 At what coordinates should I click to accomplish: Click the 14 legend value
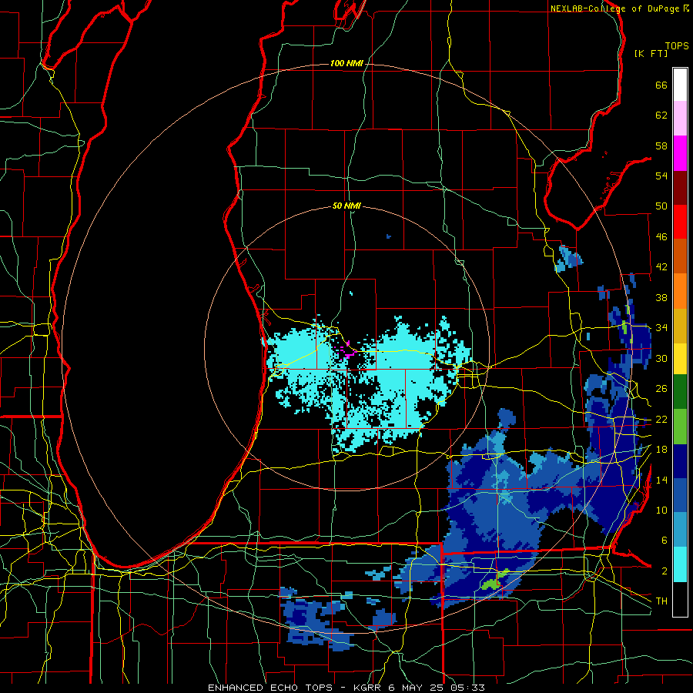tap(661, 480)
